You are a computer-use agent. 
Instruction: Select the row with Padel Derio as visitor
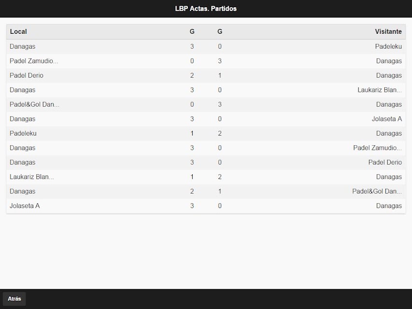coord(206,162)
